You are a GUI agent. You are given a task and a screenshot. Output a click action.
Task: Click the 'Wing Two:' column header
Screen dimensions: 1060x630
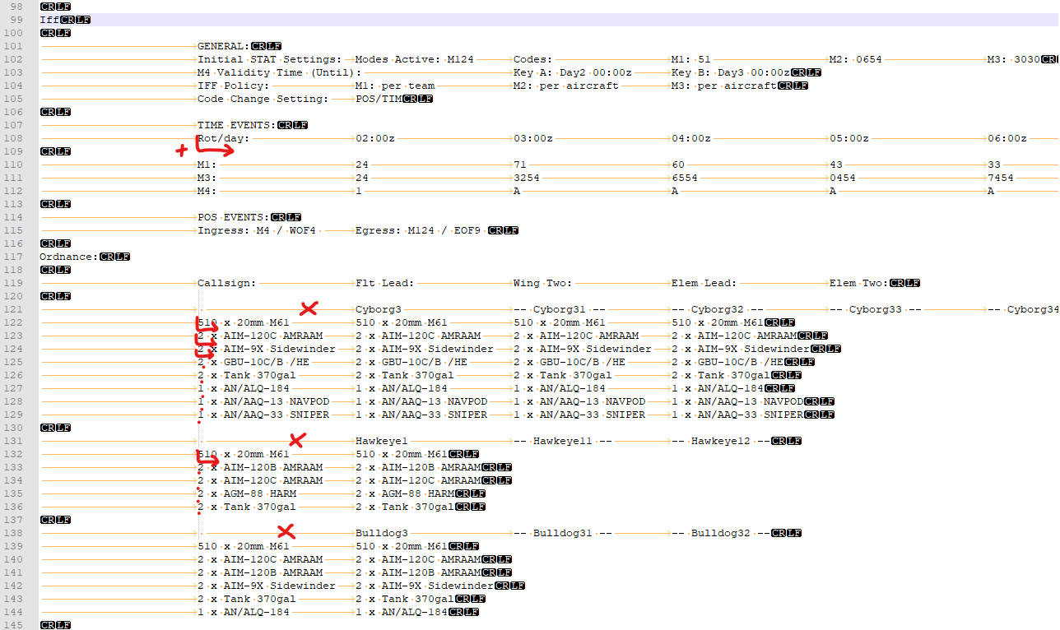(543, 283)
